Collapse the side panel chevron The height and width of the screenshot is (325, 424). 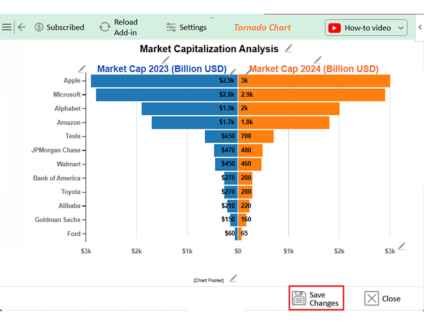(419, 27)
